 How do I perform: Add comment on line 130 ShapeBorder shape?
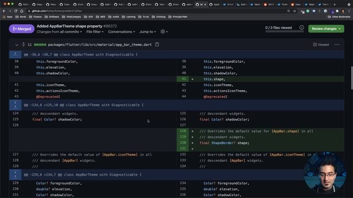[192, 143]
